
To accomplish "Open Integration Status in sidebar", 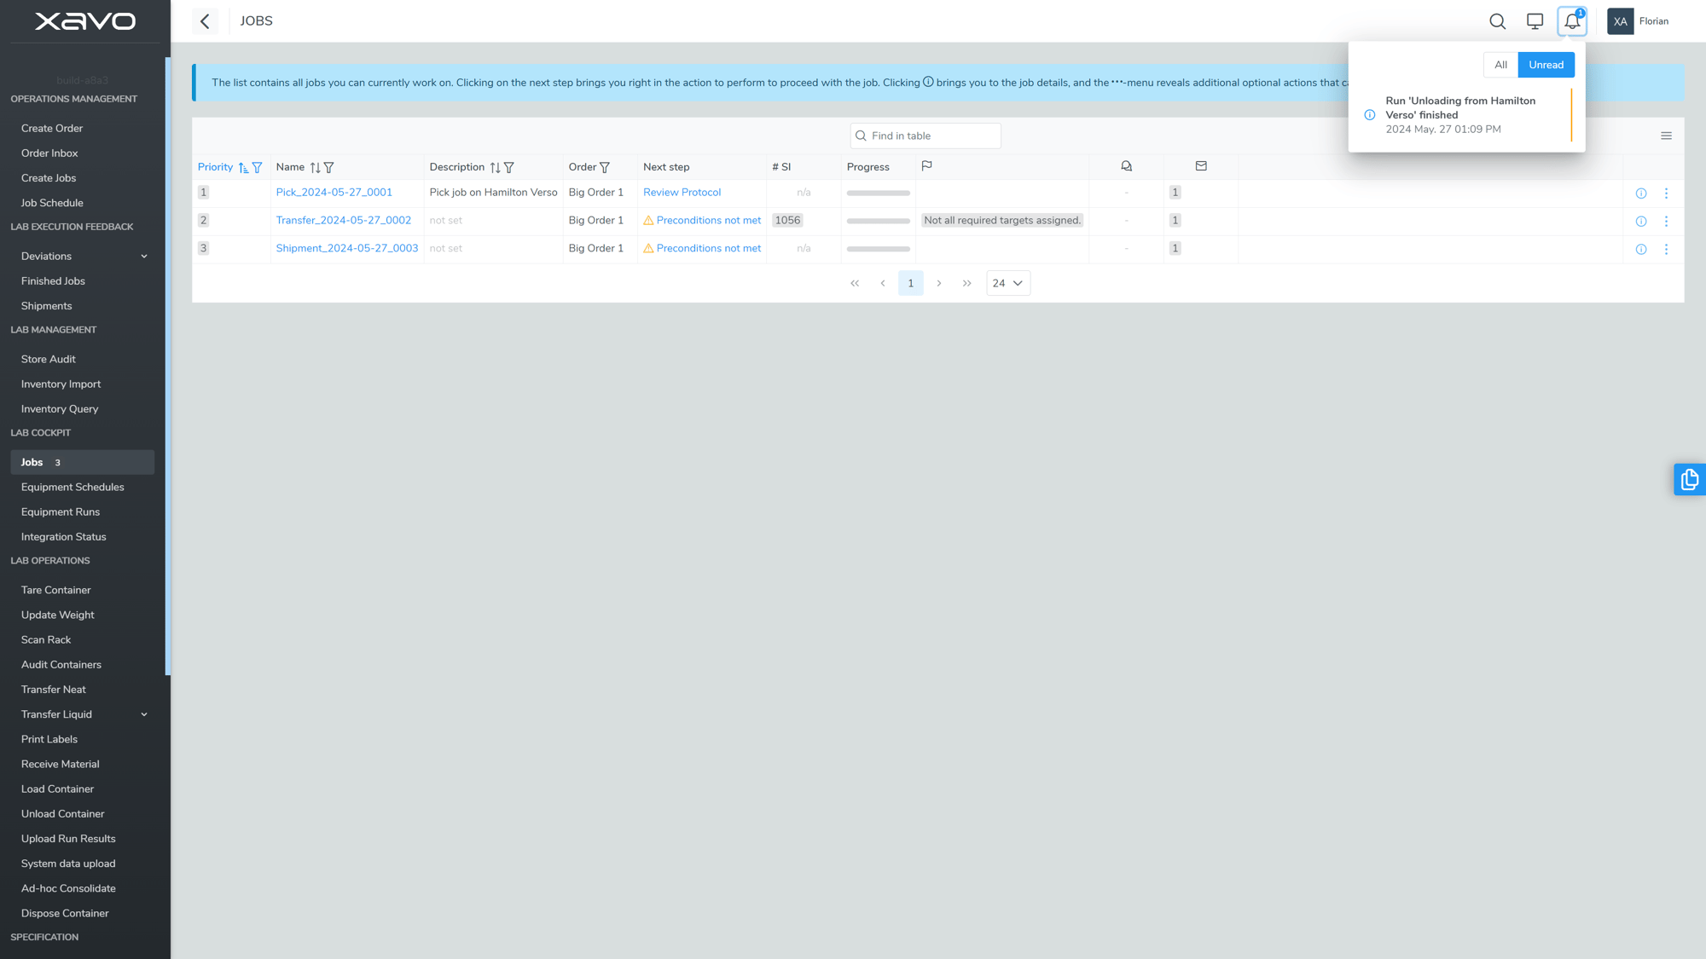I will [x=64, y=537].
